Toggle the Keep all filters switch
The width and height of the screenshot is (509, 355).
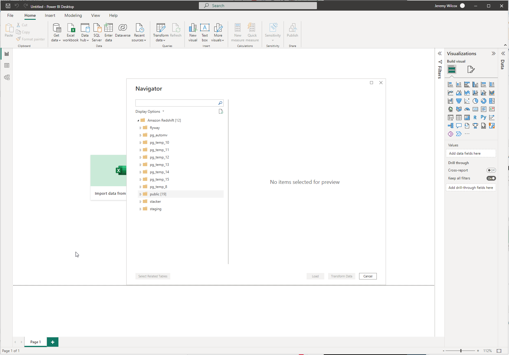[x=491, y=178]
